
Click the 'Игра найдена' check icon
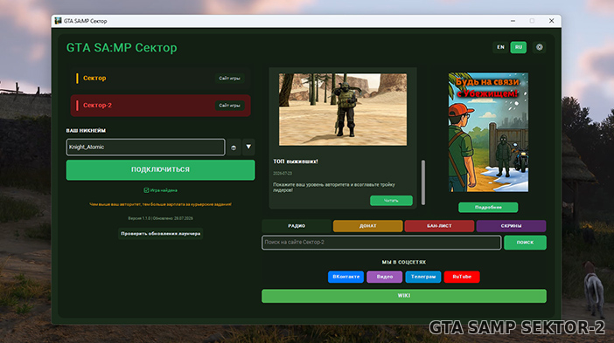coord(146,190)
